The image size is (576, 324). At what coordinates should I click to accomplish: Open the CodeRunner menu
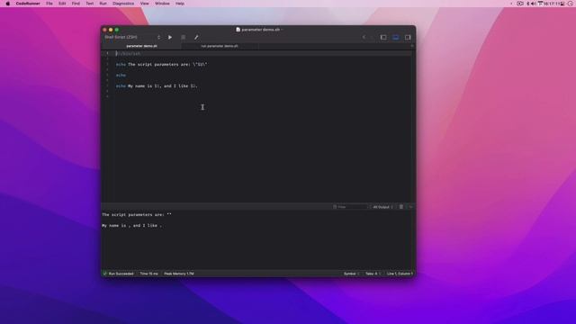[28, 4]
